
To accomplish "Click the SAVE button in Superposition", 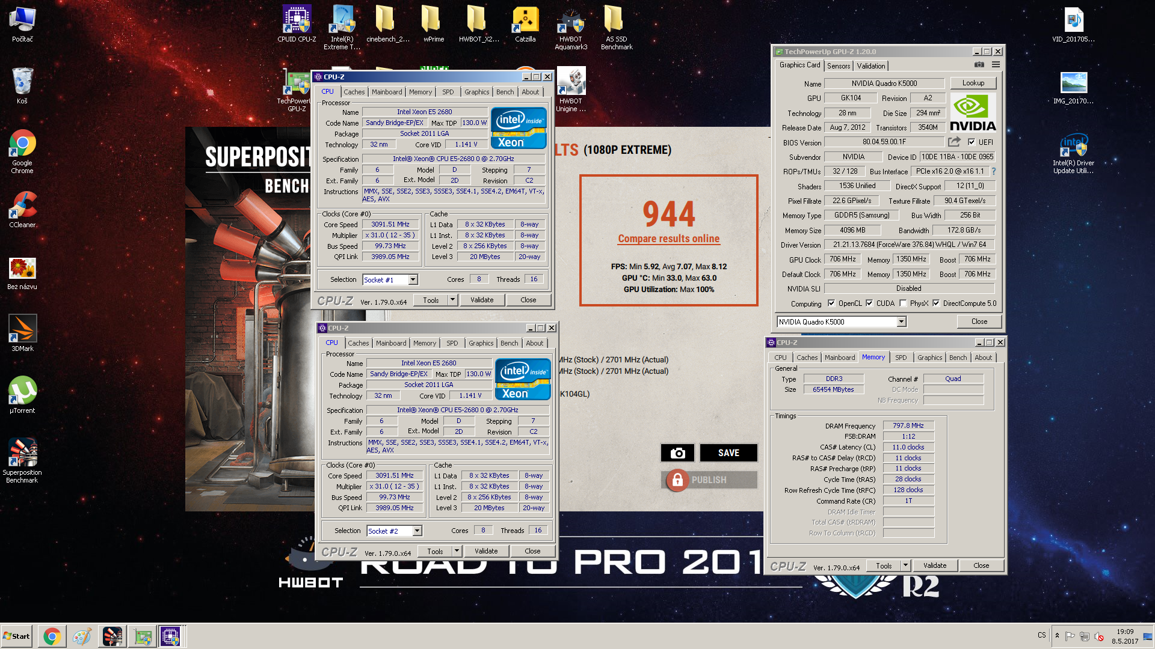I will [x=728, y=452].
